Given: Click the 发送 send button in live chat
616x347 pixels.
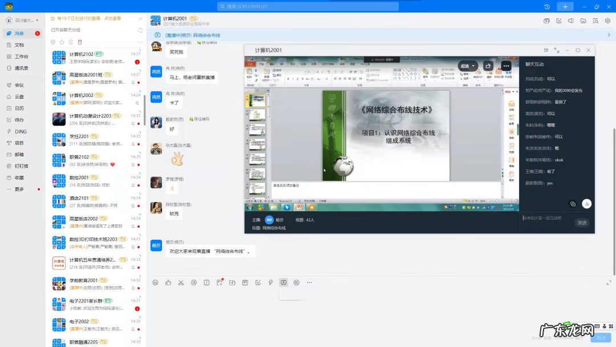Looking at the screenshot, I should coord(582,222).
